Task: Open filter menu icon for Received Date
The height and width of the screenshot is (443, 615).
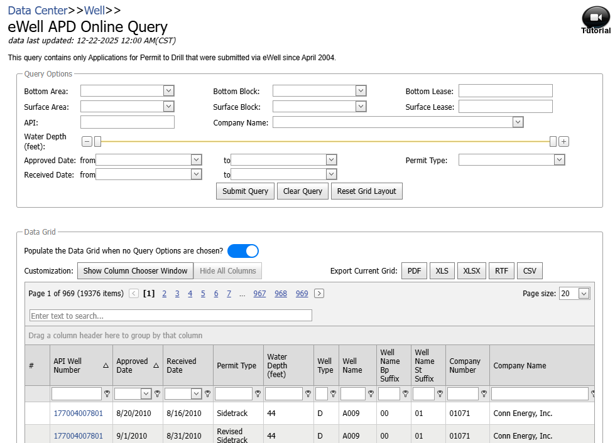Action: 207,393
